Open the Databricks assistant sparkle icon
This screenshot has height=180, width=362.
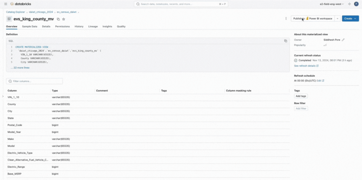click(349, 4)
